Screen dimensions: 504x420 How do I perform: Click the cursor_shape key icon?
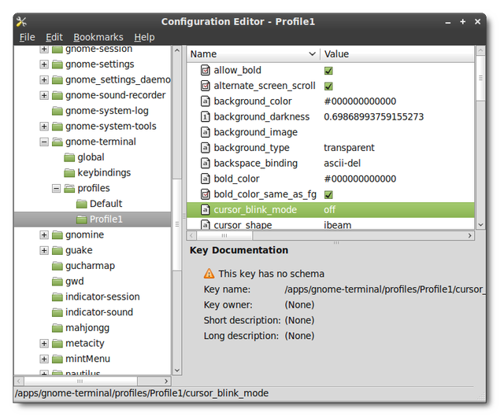pyautogui.click(x=206, y=224)
